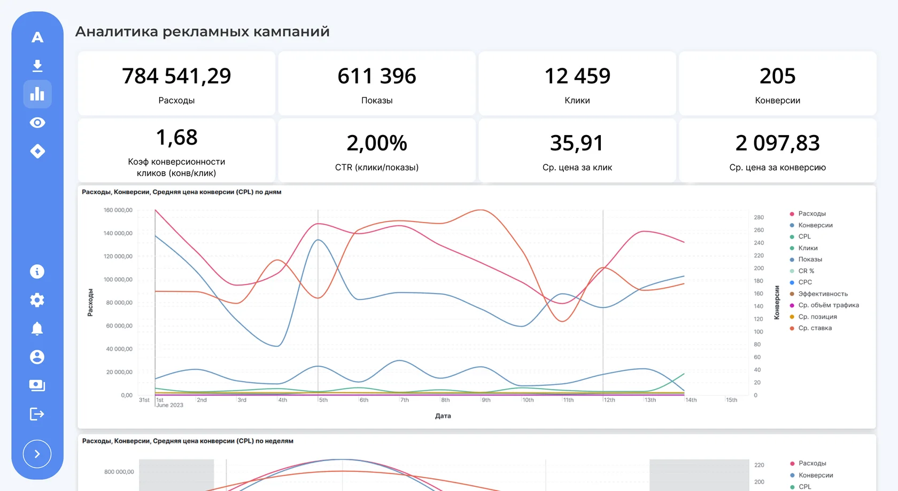Click the screen cast icon in sidebar

(x=37, y=385)
